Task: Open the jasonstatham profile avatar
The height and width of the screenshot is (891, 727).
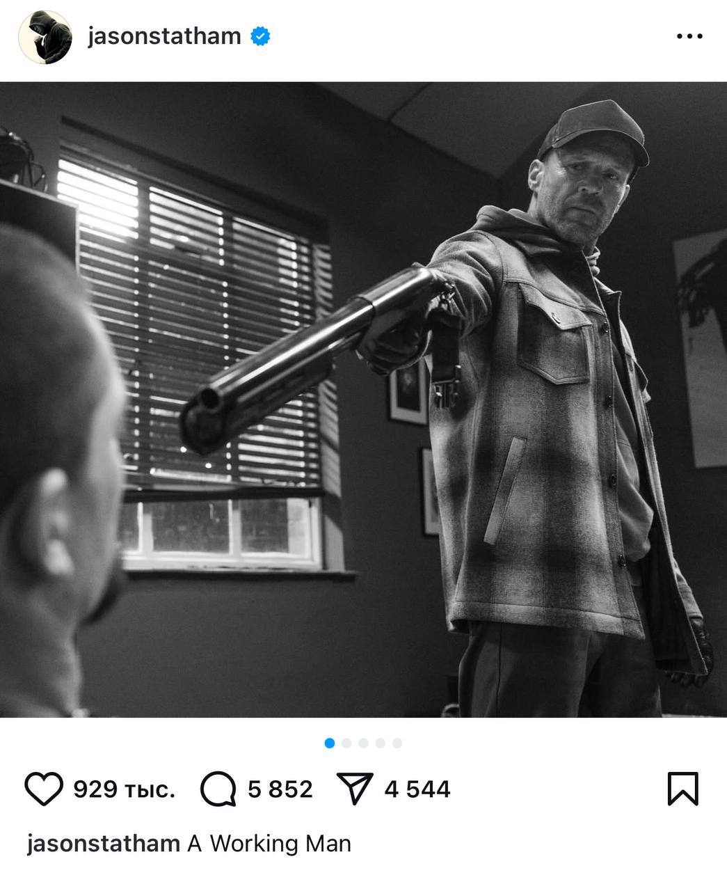Action: point(45,37)
